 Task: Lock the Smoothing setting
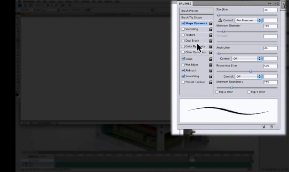(211, 76)
